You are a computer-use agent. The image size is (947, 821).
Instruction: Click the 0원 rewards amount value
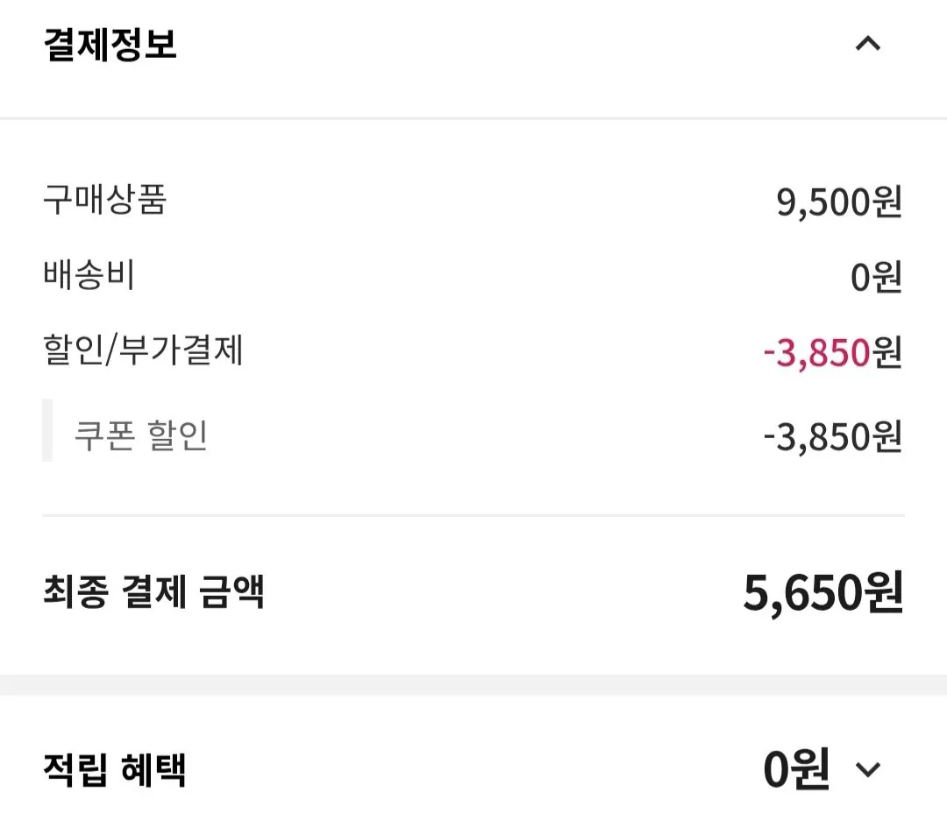pyautogui.click(x=795, y=770)
